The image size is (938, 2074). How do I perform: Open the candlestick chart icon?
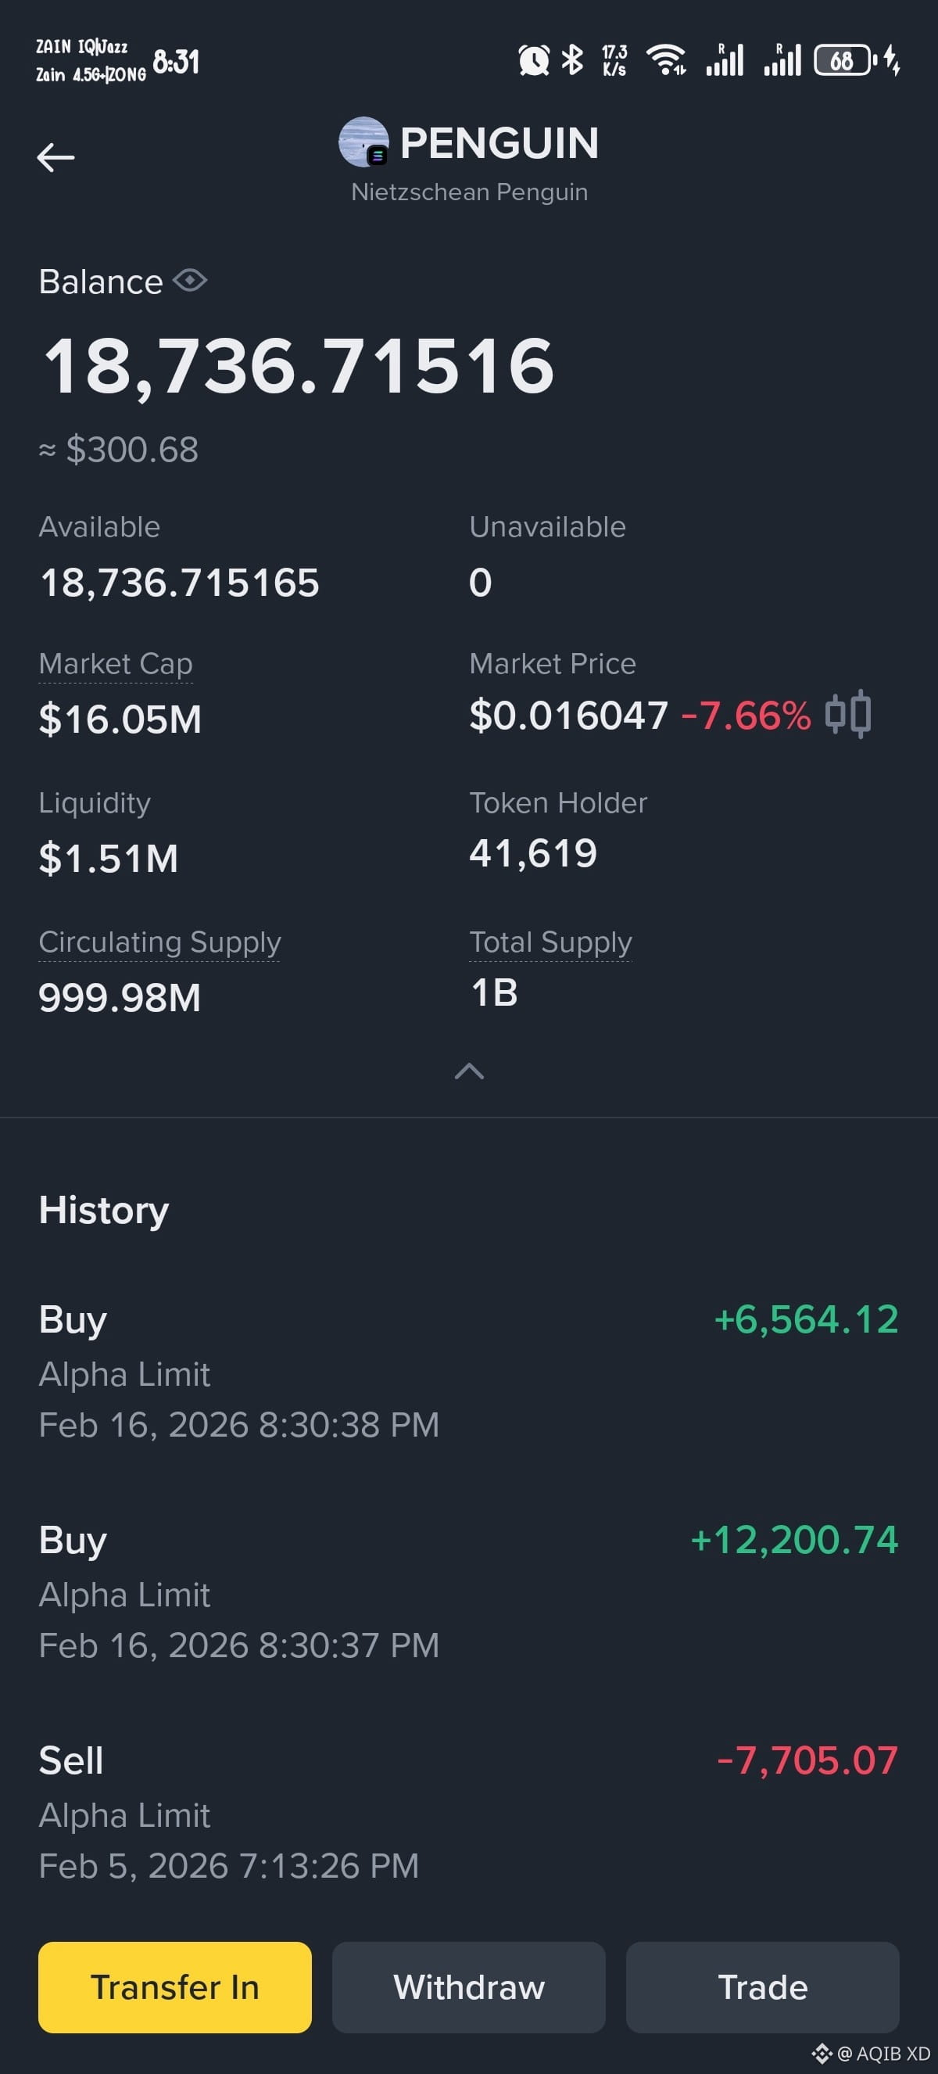click(848, 714)
